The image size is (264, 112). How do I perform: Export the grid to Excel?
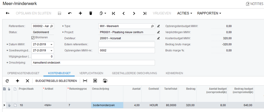(x=95, y=81)
